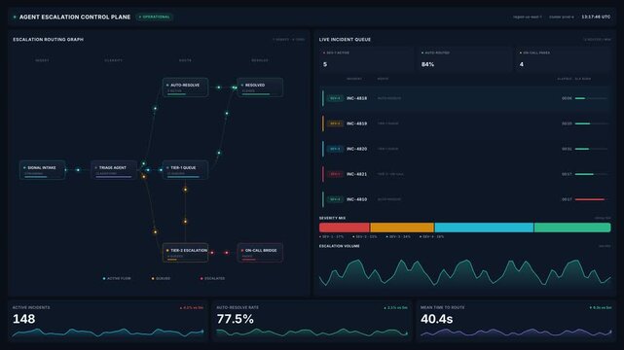Viewport: 624px width, 350px height.
Task: Select the ON-CALL BRIDGE node
Action: point(260,253)
